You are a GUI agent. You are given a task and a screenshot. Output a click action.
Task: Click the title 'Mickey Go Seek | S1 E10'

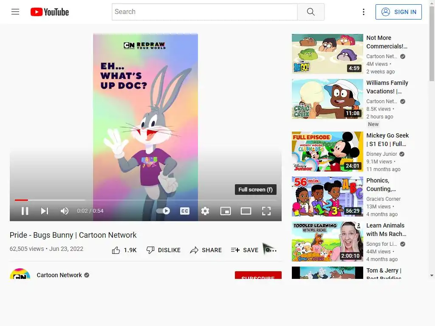pos(387,140)
